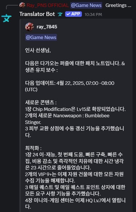Click the tiny Ray_PNS OFFICIAL avatar in the reply
Image resolution: width=136 pixels, height=212 pixels.
click(22, 5)
